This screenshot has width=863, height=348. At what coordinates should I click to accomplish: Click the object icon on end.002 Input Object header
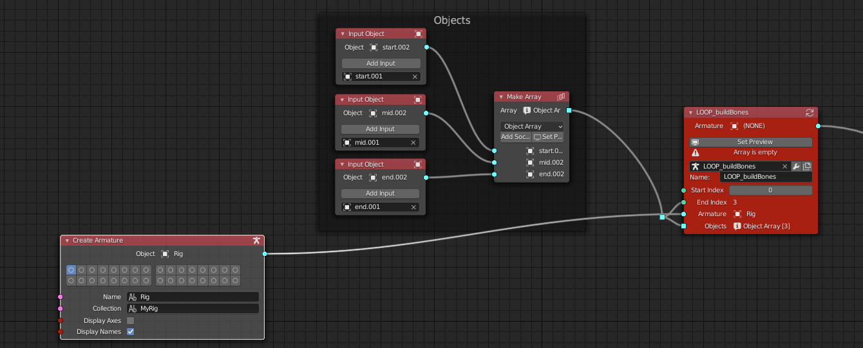point(417,165)
